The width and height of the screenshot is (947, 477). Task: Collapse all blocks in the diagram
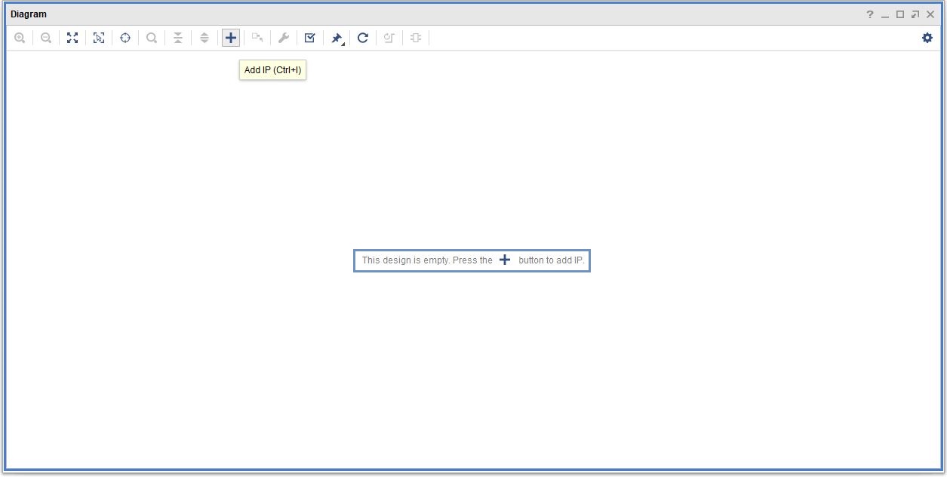tap(178, 38)
